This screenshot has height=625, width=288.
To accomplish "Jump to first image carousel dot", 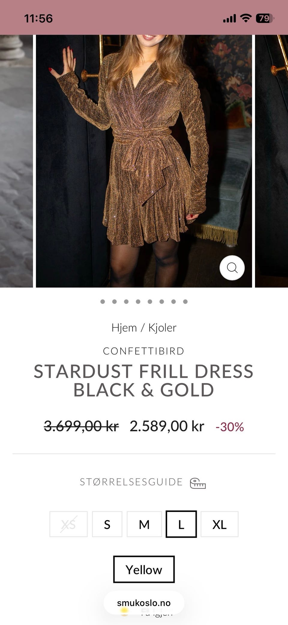I will pos(103,302).
